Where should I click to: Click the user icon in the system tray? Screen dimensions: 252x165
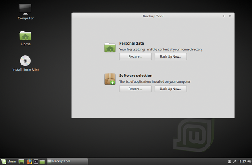(229, 162)
